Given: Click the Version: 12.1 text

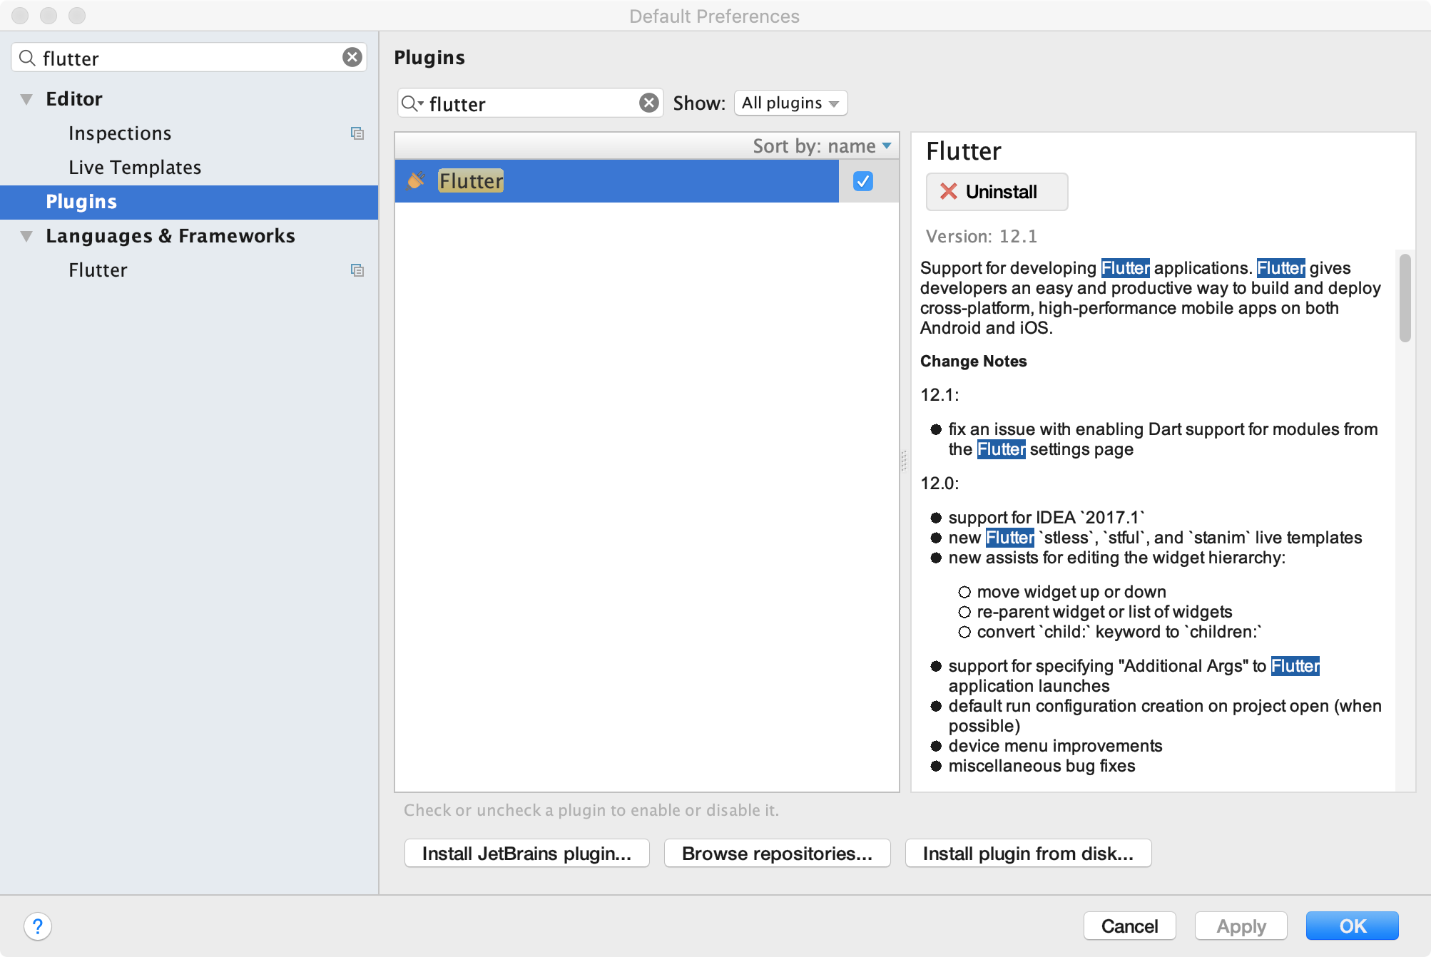Looking at the screenshot, I should 982,237.
